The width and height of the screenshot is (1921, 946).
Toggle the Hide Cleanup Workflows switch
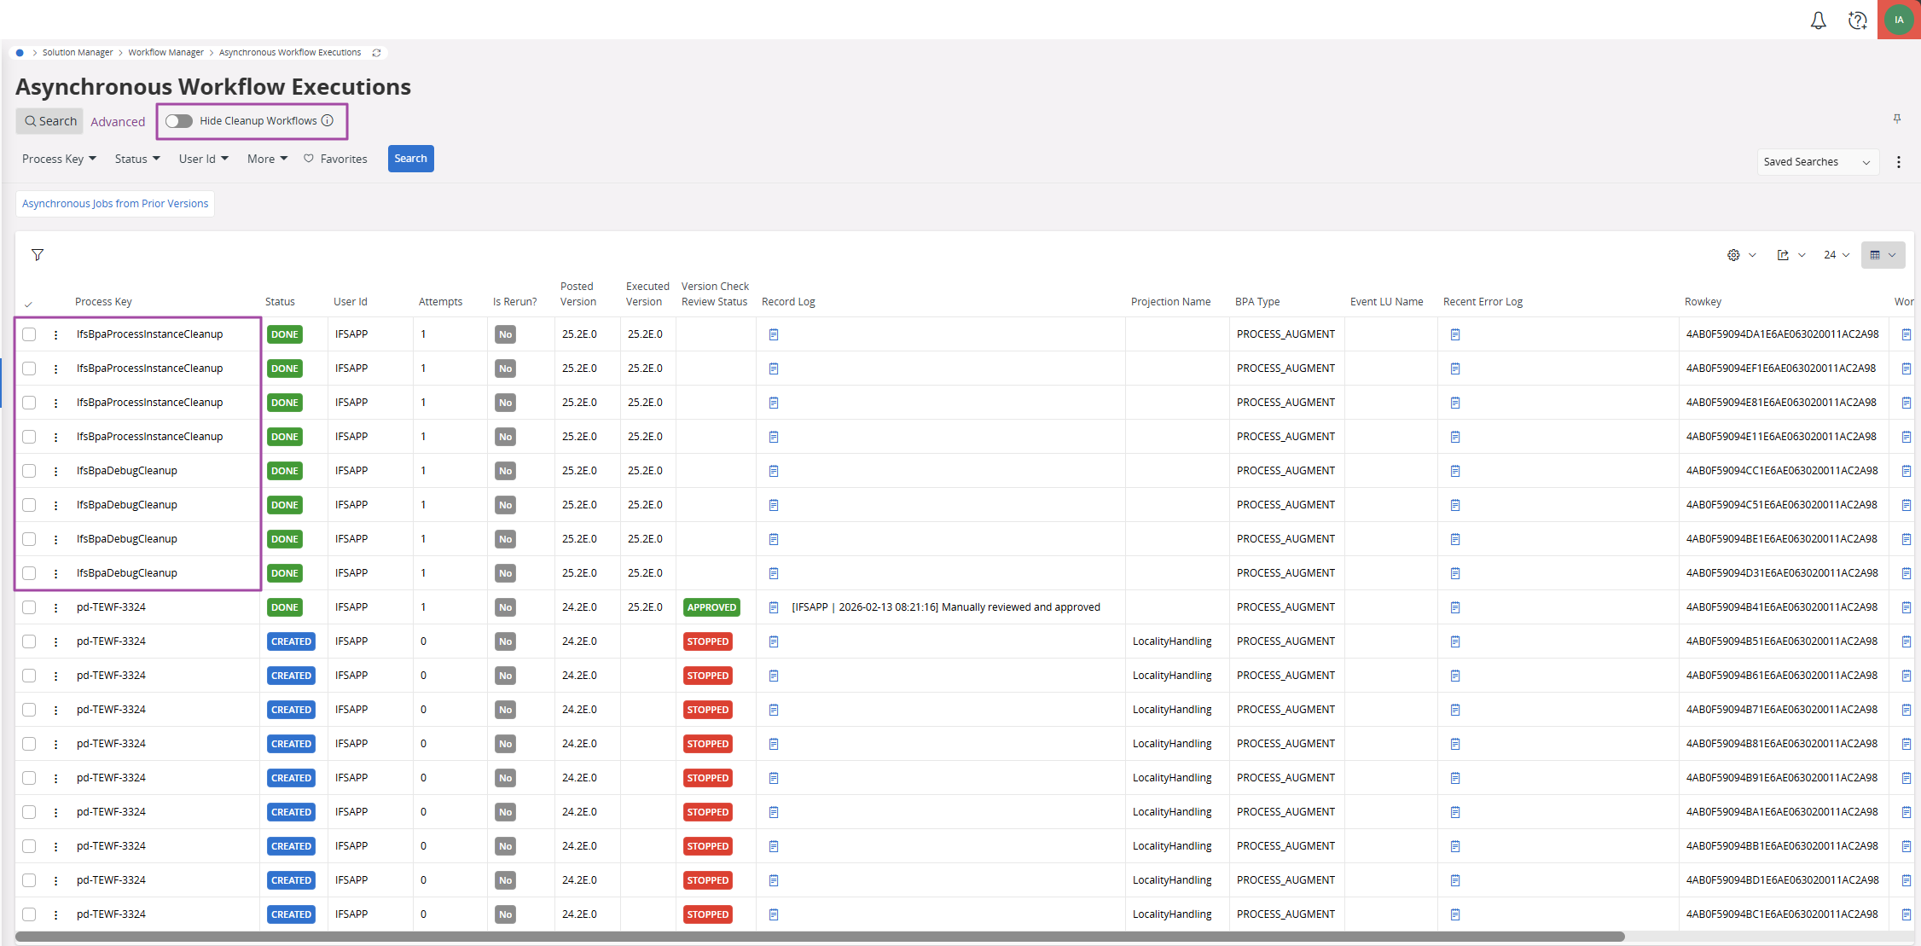click(x=179, y=121)
